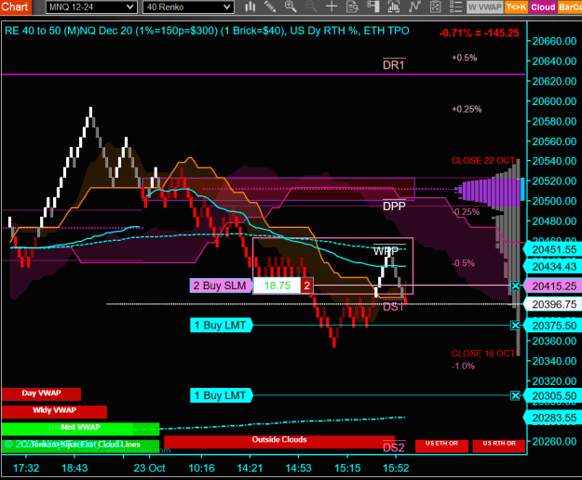Select the lower 1 Buy LMT order label
This screenshot has height=480, width=582.
[221, 395]
